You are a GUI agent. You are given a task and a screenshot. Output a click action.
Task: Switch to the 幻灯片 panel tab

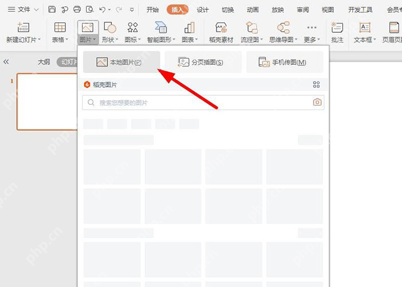(67, 62)
